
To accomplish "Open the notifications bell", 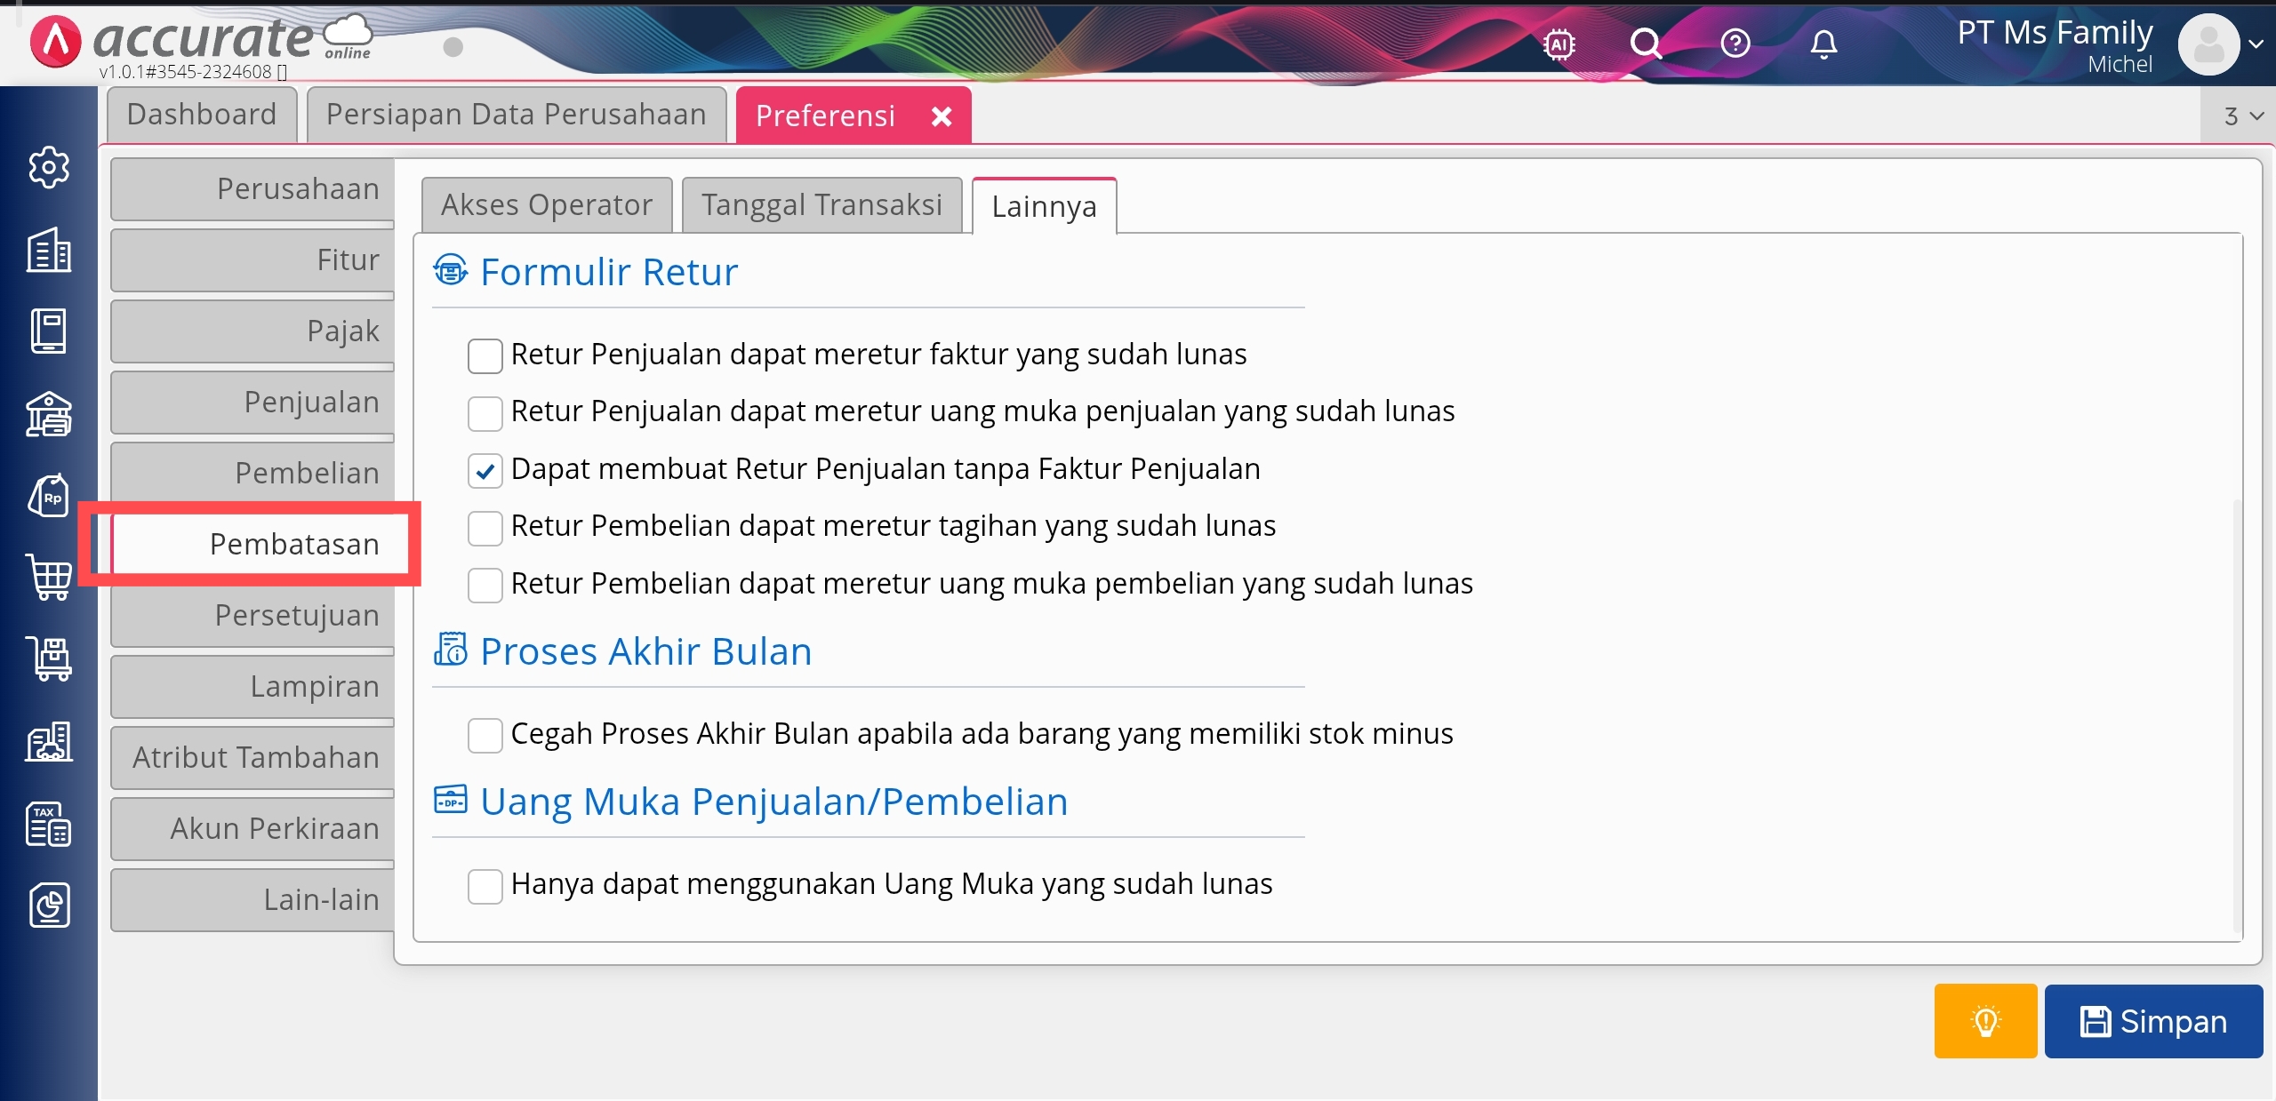I will pos(1823,44).
